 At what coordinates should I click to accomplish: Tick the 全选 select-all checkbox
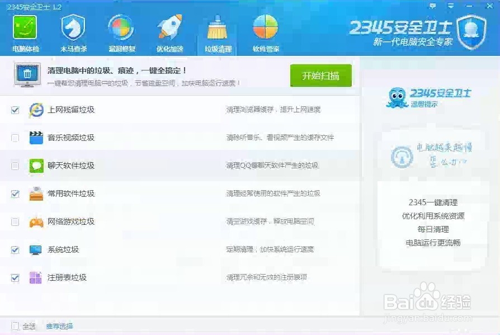[15, 326]
